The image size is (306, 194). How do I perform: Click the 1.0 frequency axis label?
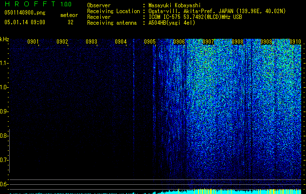coord(4,87)
